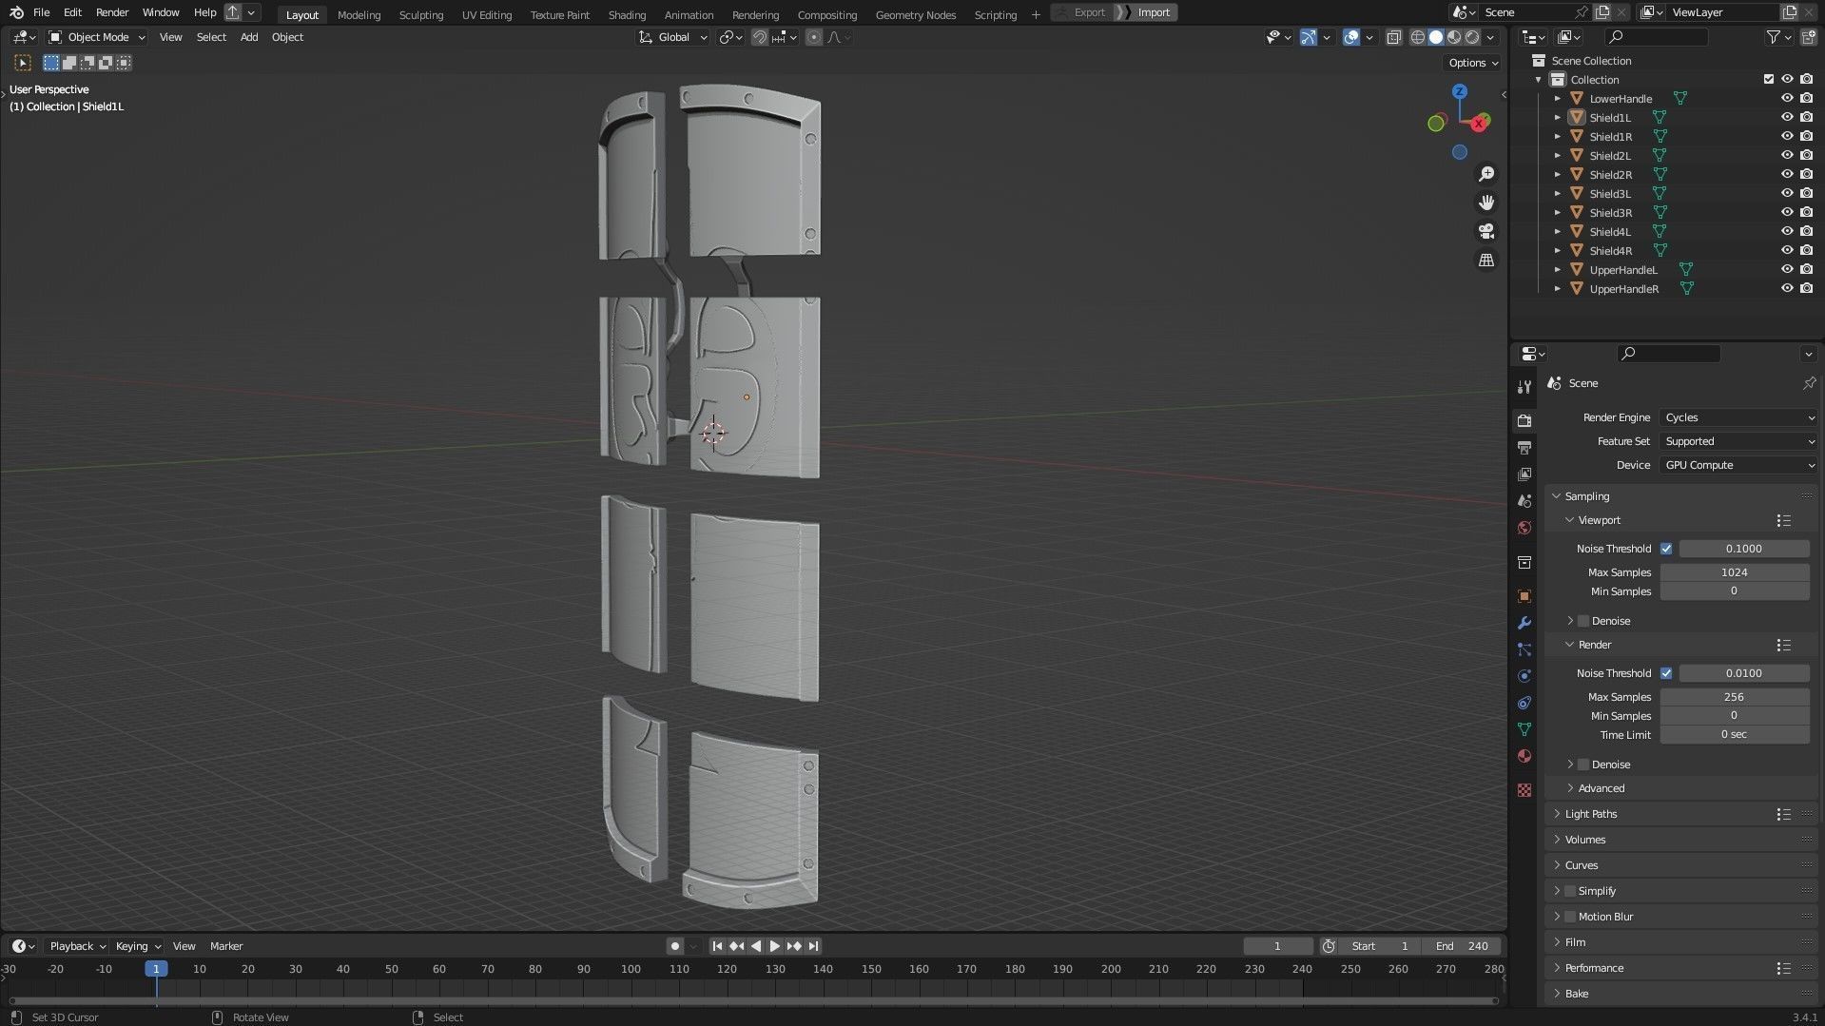Select wireframe viewport shading
Screen dimensions: 1825x1026
click(1417, 37)
